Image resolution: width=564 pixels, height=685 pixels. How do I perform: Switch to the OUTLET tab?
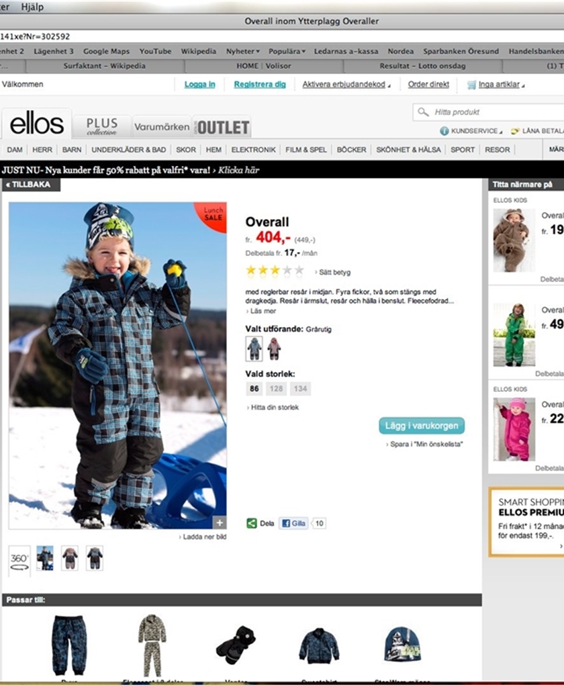pyautogui.click(x=222, y=127)
